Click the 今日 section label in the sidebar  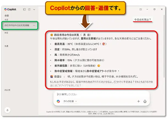(x=6, y=20)
